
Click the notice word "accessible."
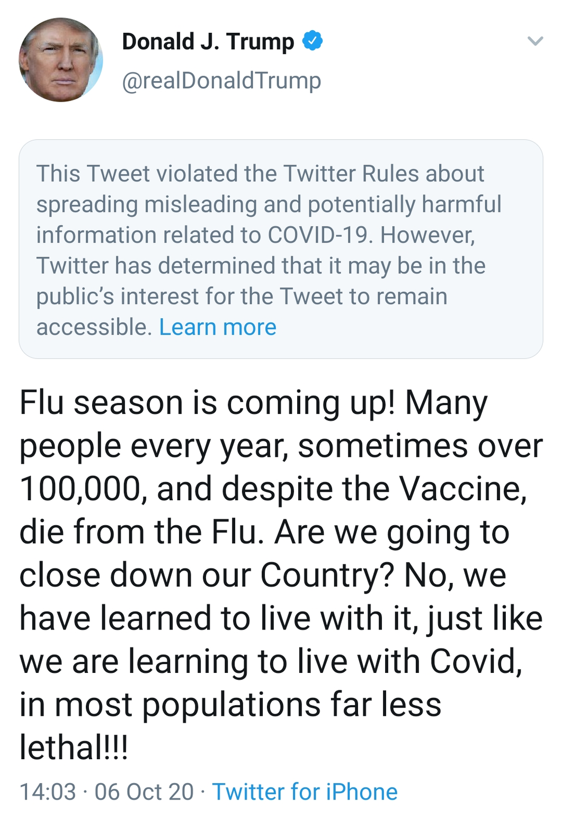94,327
